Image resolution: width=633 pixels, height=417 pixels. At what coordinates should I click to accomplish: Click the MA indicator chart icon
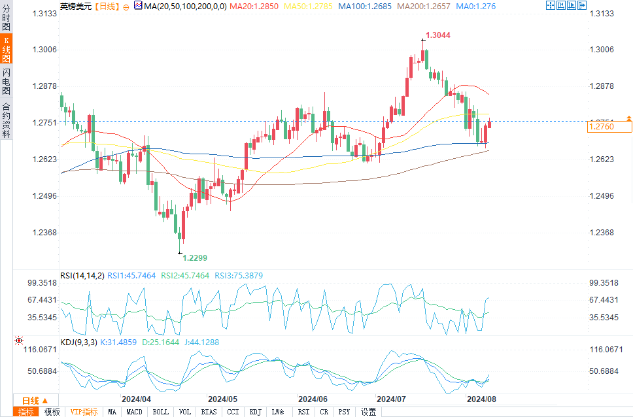(138, 6)
